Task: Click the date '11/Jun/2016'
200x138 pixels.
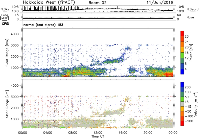Action: pyautogui.click(x=160, y=2)
